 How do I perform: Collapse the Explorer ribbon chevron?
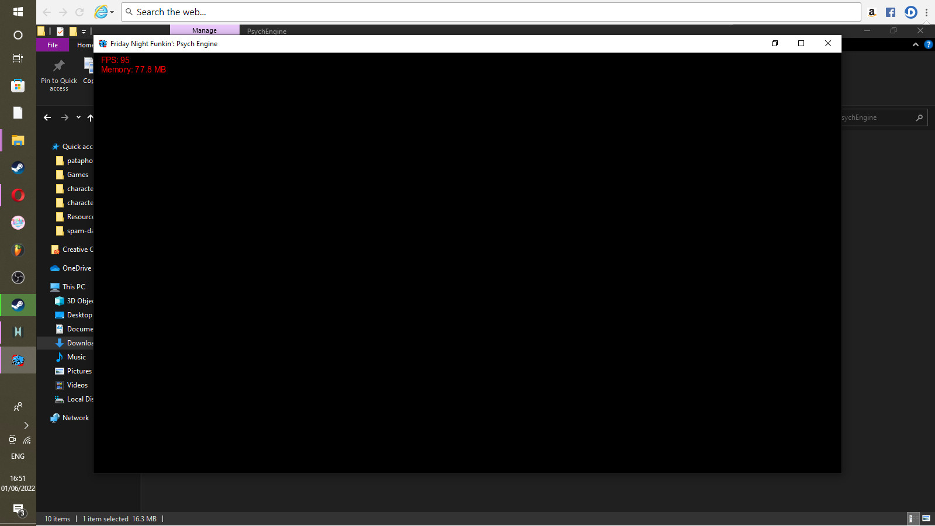(x=915, y=44)
